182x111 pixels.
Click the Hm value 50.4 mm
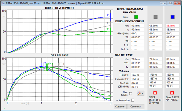(x=137, y=26)
